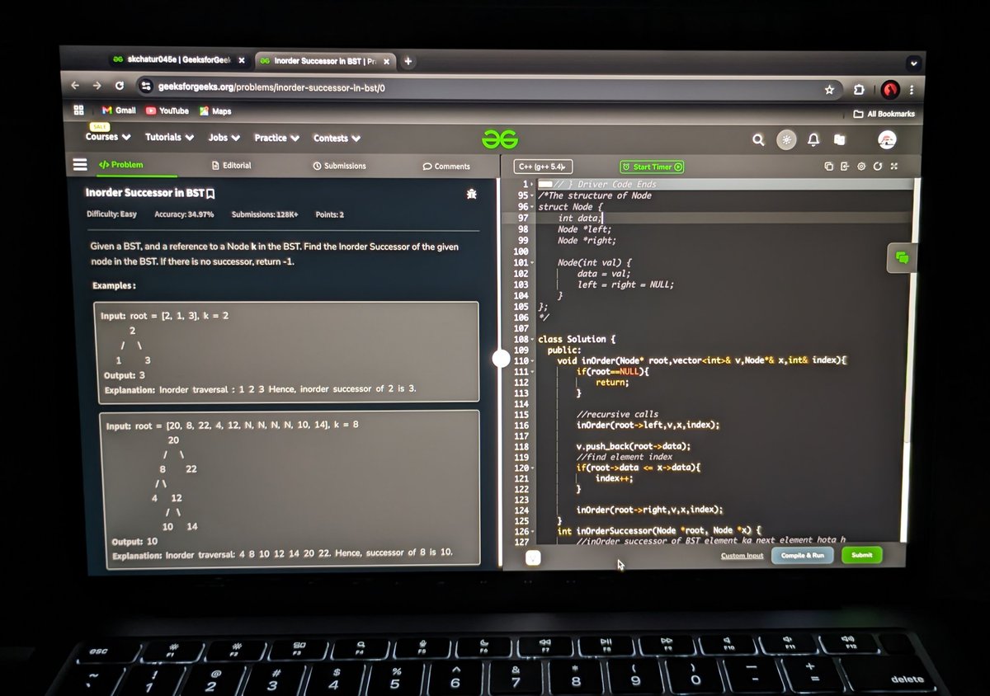Switch to the Submissions tab

340,166
